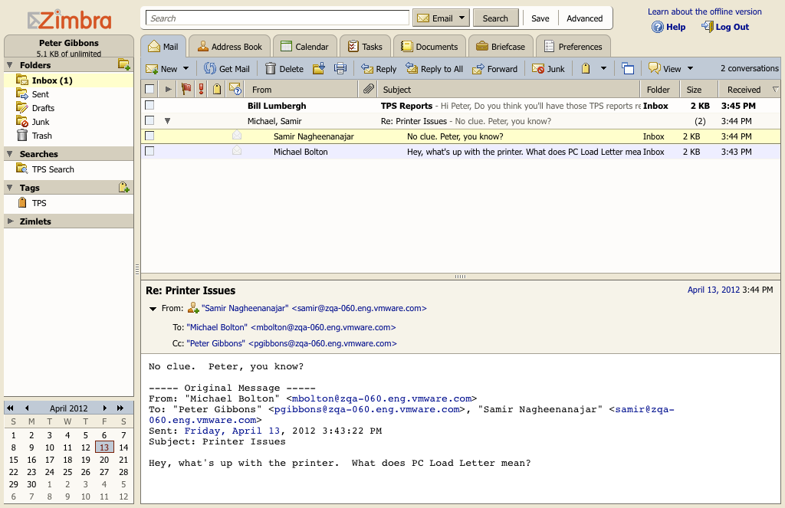Open the View dropdown menu
The image size is (785, 508).
671,68
